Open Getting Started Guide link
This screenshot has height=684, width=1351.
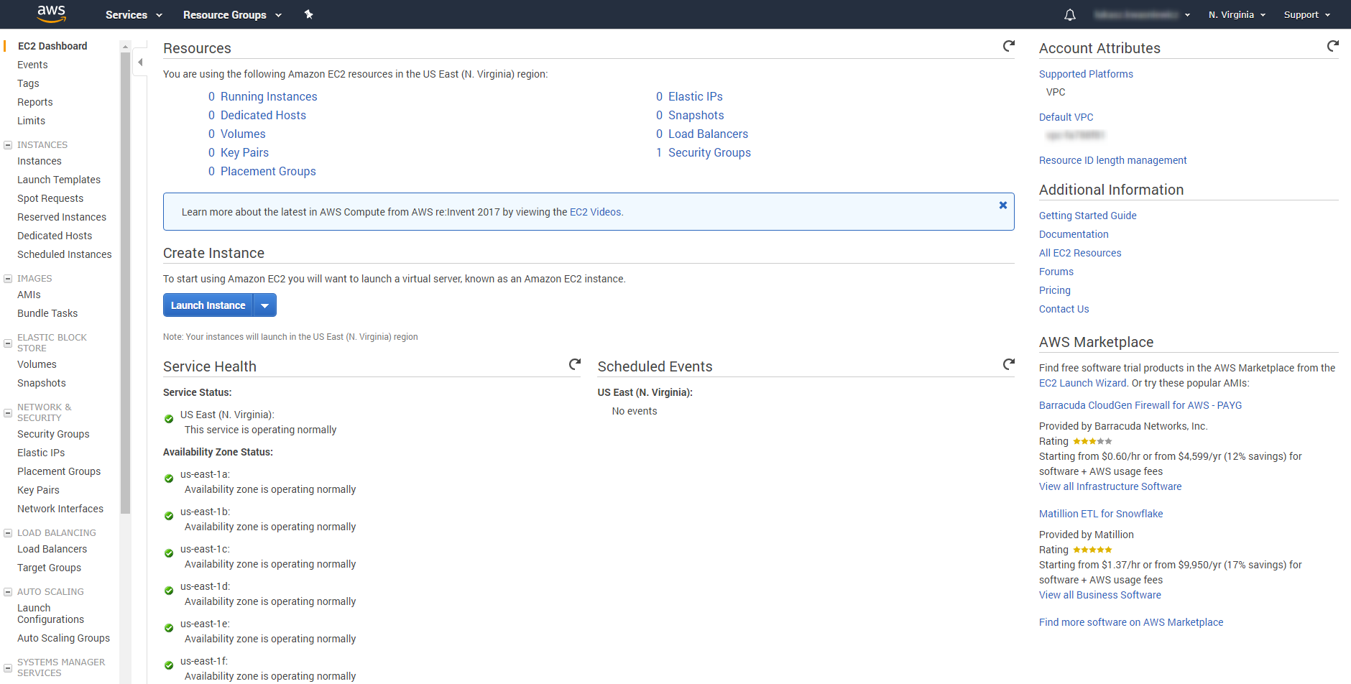click(x=1087, y=216)
